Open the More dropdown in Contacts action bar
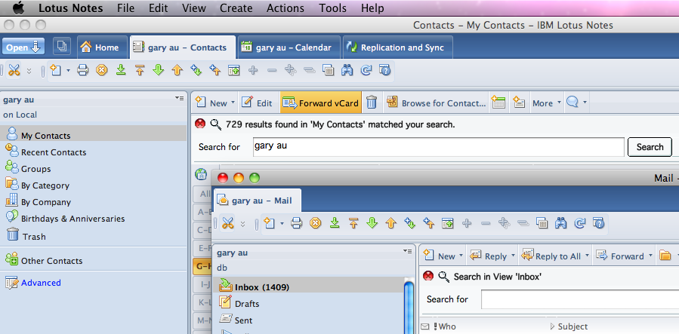 point(559,103)
